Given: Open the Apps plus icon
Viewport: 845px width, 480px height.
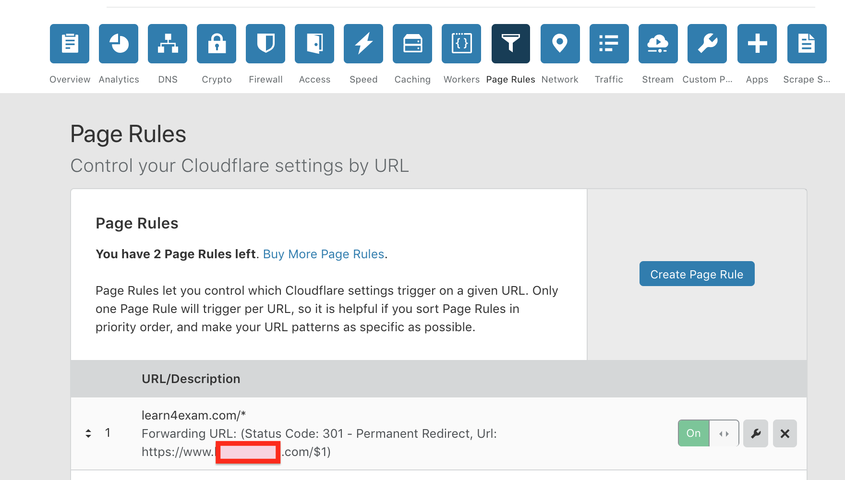Looking at the screenshot, I should pyautogui.click(x=757, y=44).
